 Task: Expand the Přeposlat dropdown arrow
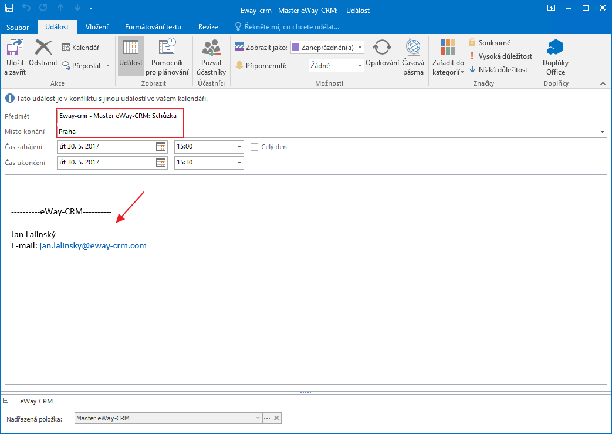(108, 66)
